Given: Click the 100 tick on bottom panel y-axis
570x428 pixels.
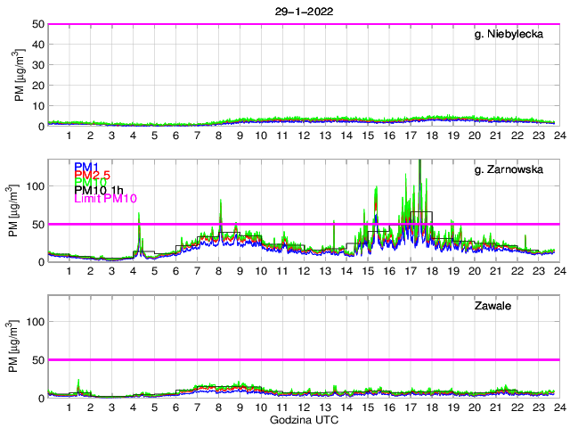Looking at the screenshot, I should click(35, 322).
